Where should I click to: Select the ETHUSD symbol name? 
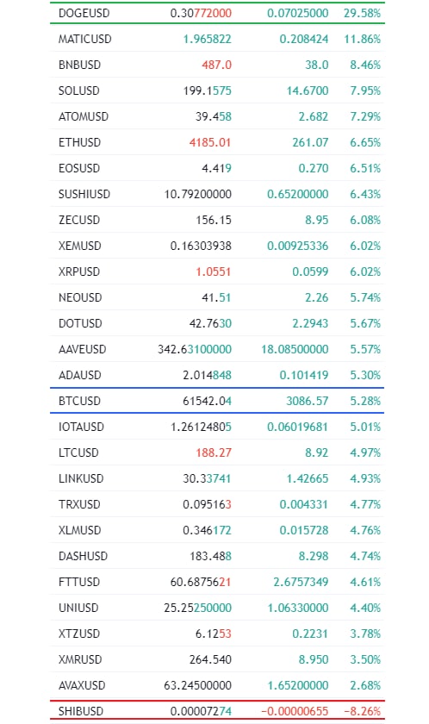(79, 142)
